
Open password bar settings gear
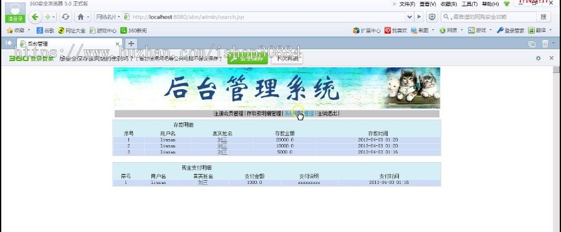click(538, 58)
